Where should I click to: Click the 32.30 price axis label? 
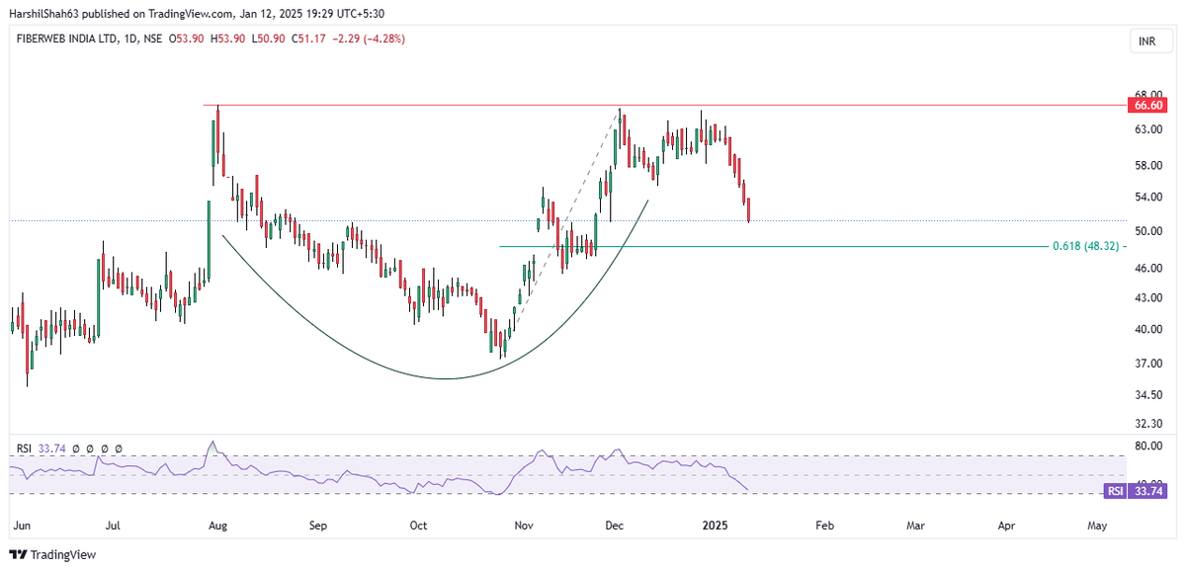click(x=1147, y=424)
